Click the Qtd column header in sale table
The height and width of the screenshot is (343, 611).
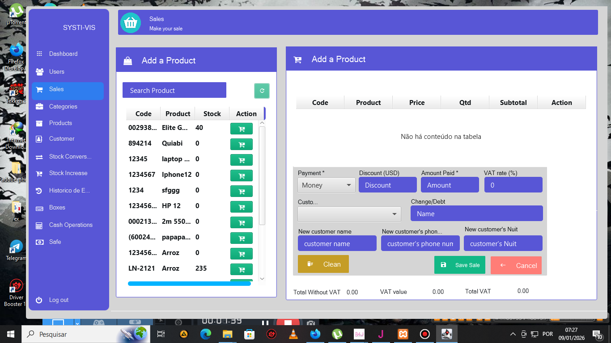pyautogui.click(x=465, y=102)
